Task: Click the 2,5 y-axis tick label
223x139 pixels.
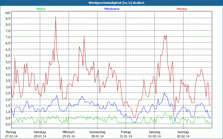Action: coord(8,93)
